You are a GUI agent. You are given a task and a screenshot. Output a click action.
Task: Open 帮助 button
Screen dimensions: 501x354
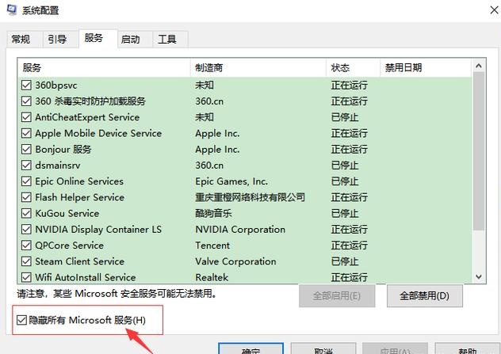coord(468,349)
